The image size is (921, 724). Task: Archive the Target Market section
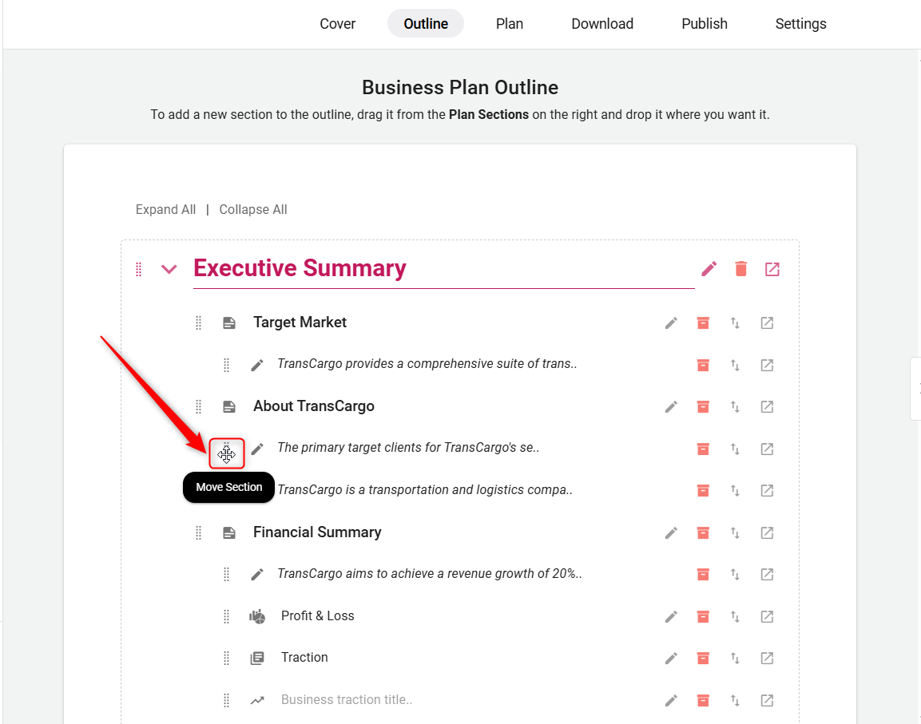(703, 323)
